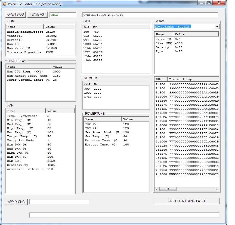Screen dimensions: 235x225
Task: Click the OPEN BIOS button
Action: point(16,14)
